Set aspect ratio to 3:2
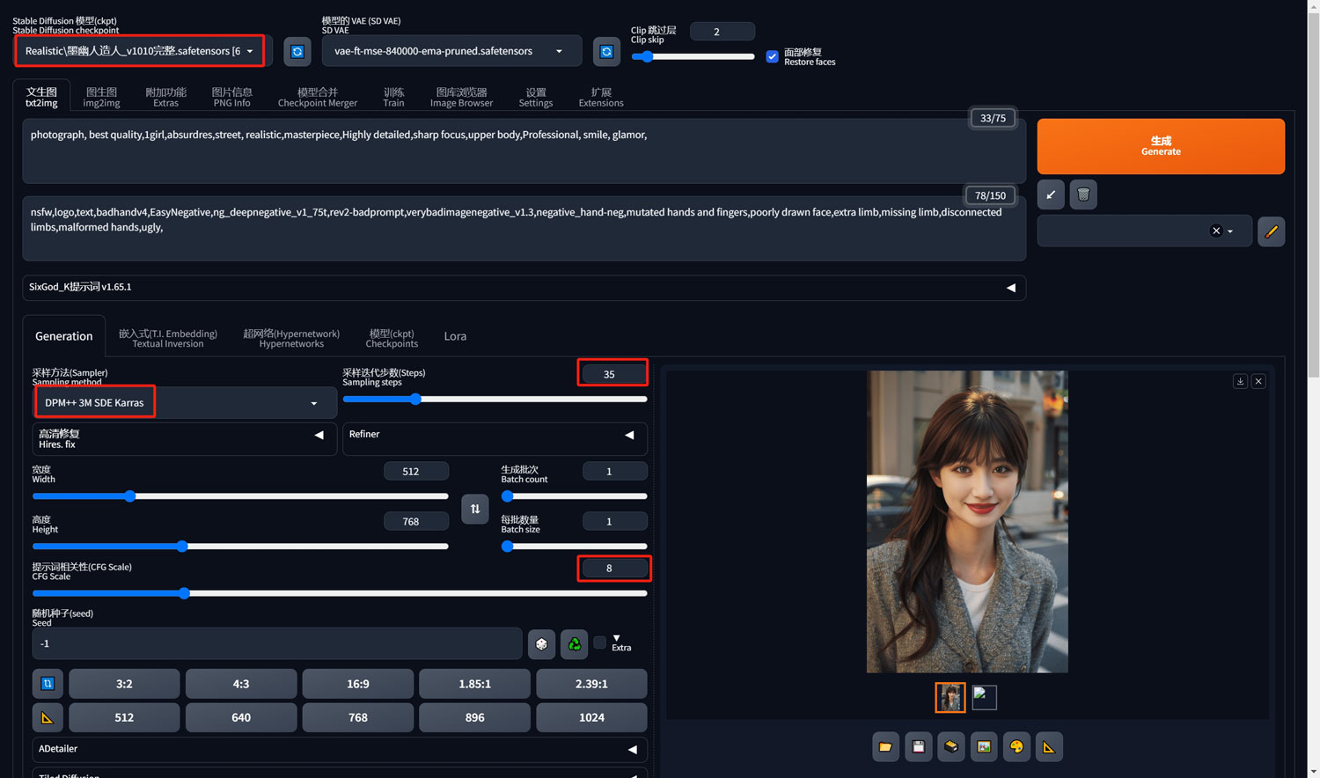The height and width of the screenshot is (778, 1320). 124,683
